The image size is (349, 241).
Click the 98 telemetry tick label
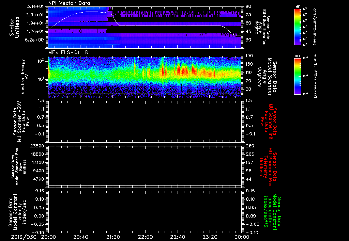[248, 171]
